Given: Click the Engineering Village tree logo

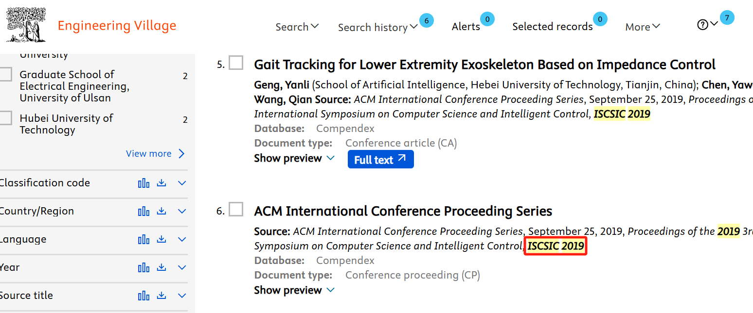Looking at the screenshot, I should coord(26,25).
